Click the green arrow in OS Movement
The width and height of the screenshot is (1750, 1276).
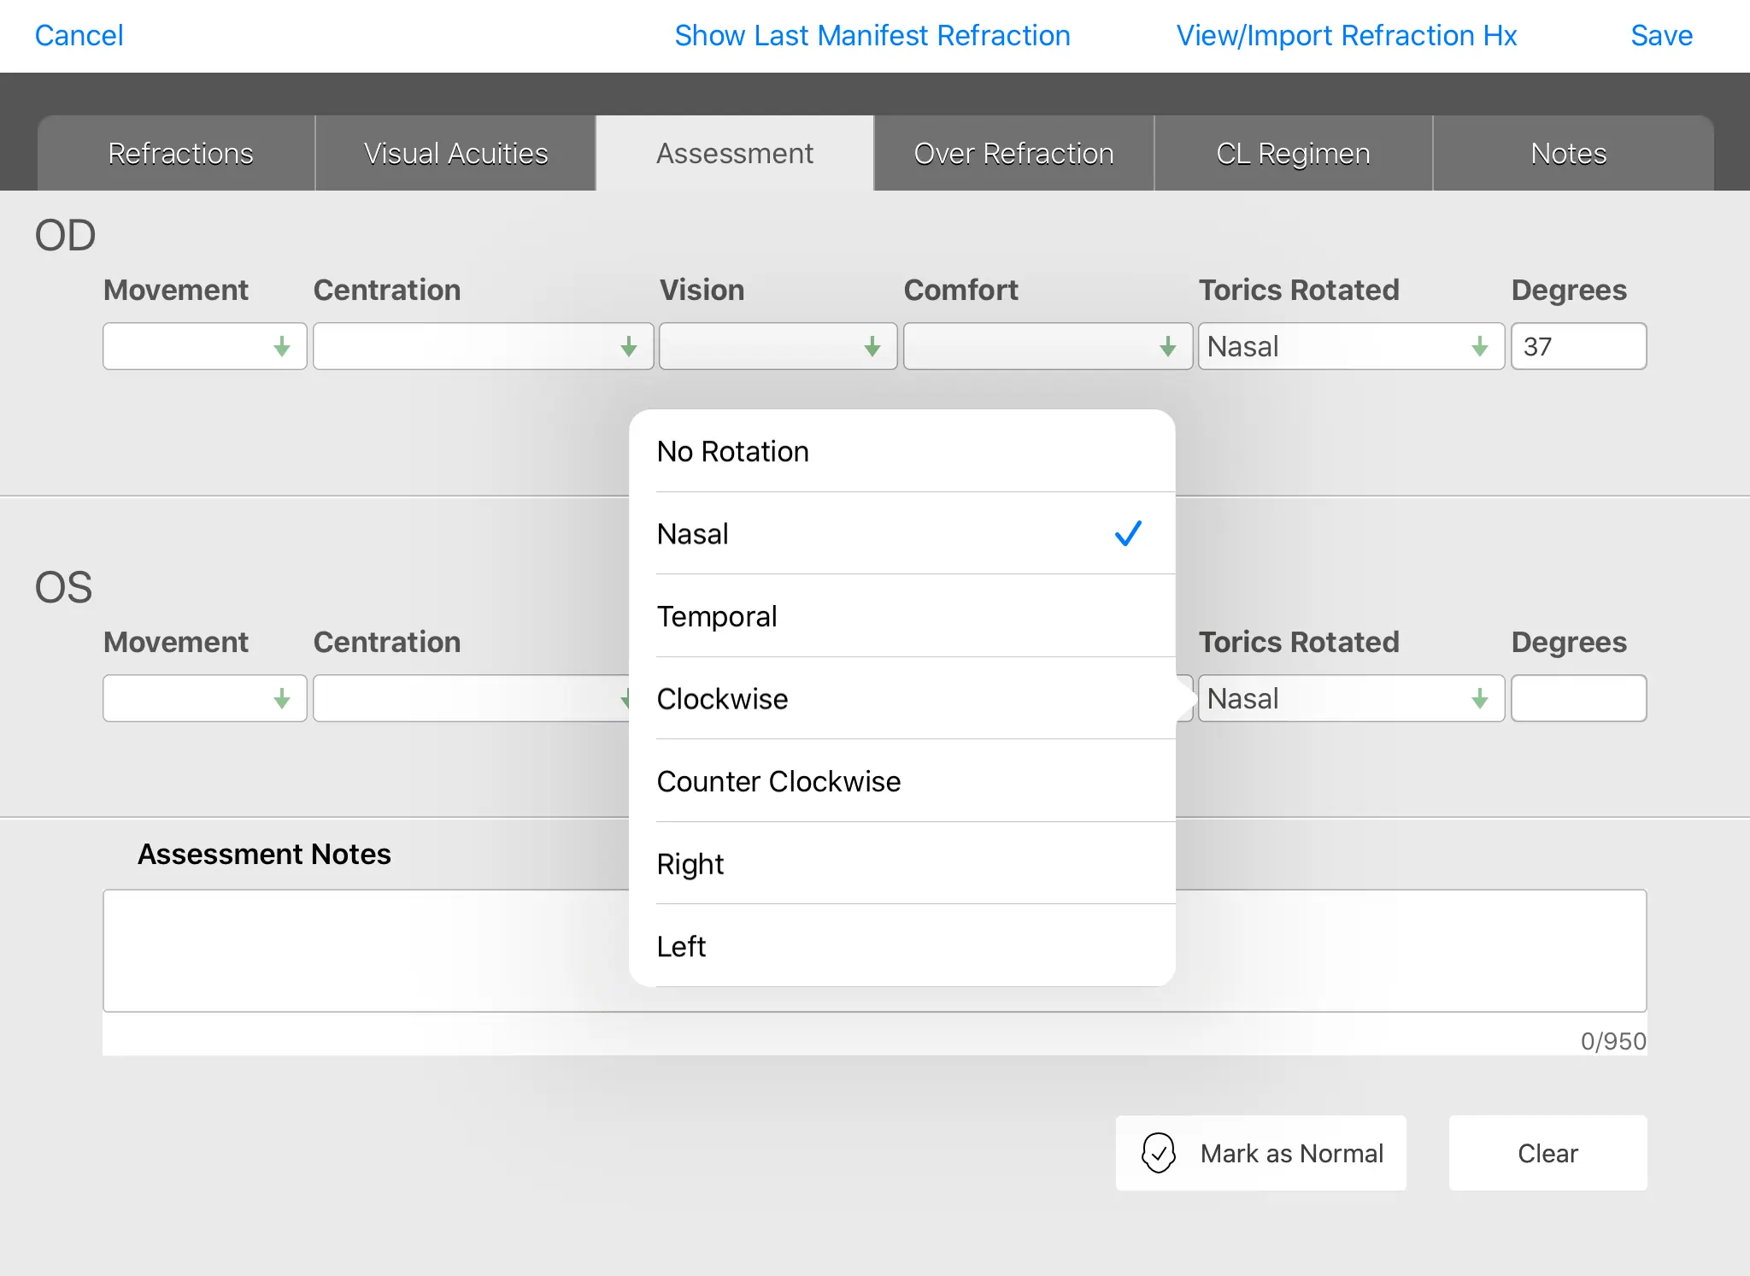282,699
